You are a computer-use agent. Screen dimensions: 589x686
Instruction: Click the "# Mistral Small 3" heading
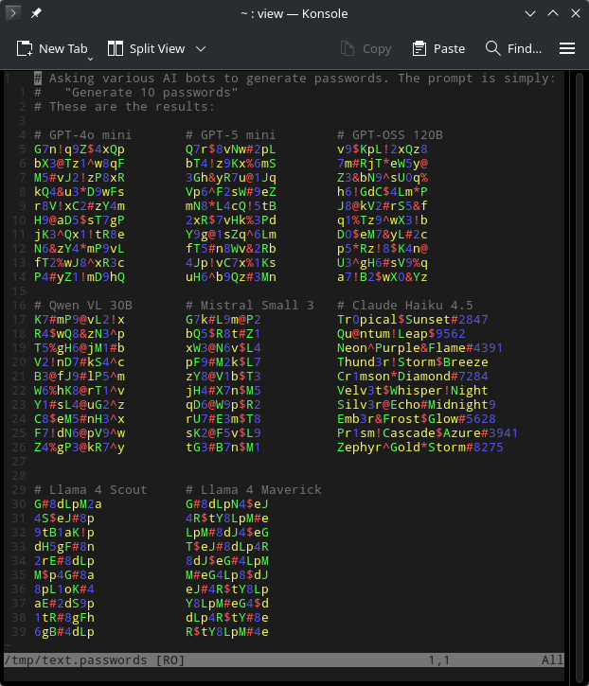click(x=250, y=305)
